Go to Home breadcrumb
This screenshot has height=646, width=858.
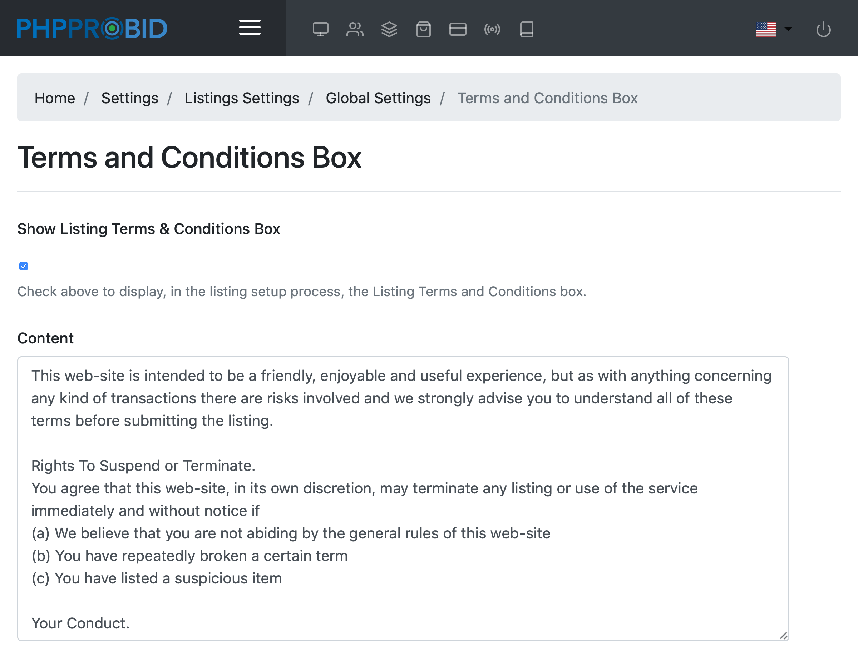click(55, 98)
